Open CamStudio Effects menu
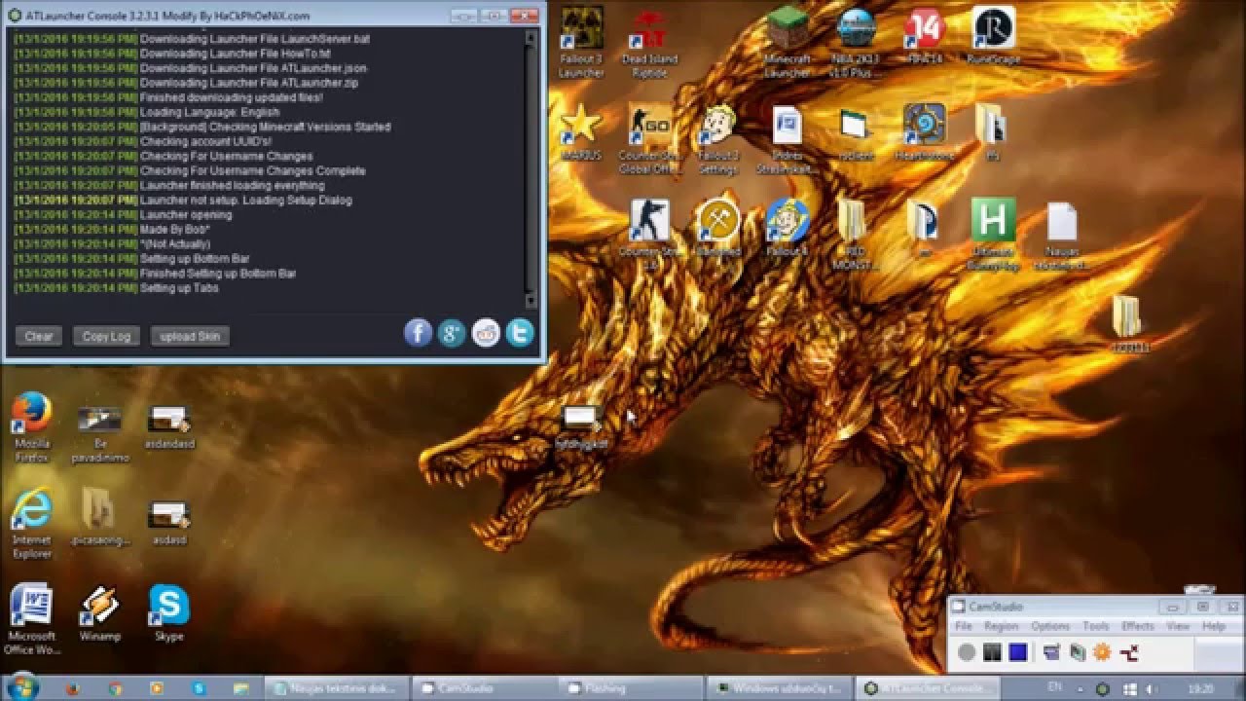The width and height of the screenshot is (1246, 701). [1137, 626]
